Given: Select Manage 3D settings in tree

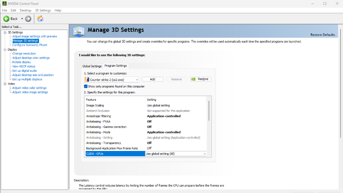Looking at the screenshot, I should (x=25, y=41).
